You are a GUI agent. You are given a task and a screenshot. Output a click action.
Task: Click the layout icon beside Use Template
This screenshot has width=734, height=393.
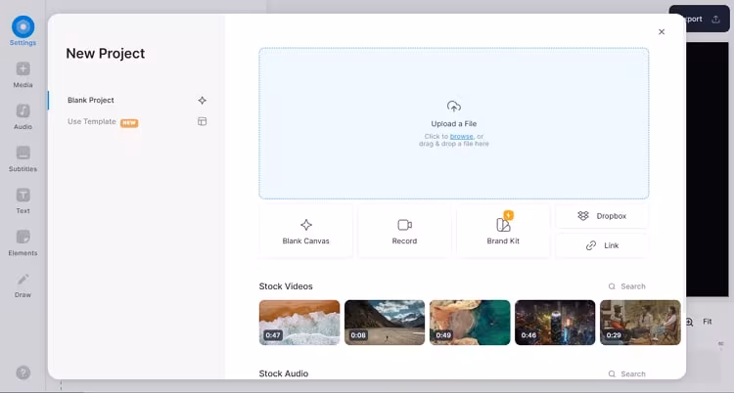[x=203, y=121]
